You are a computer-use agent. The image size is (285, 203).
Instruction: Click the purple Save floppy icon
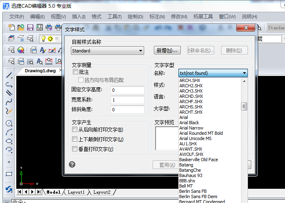point(30,27)
